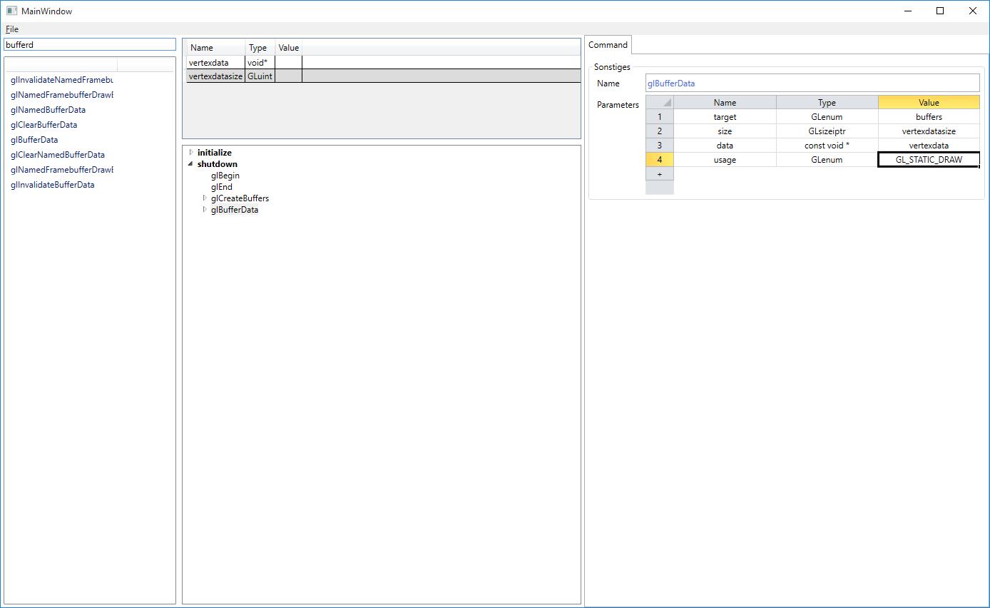
Task: Select glBegin in the command tree
Action: point(225,176)
